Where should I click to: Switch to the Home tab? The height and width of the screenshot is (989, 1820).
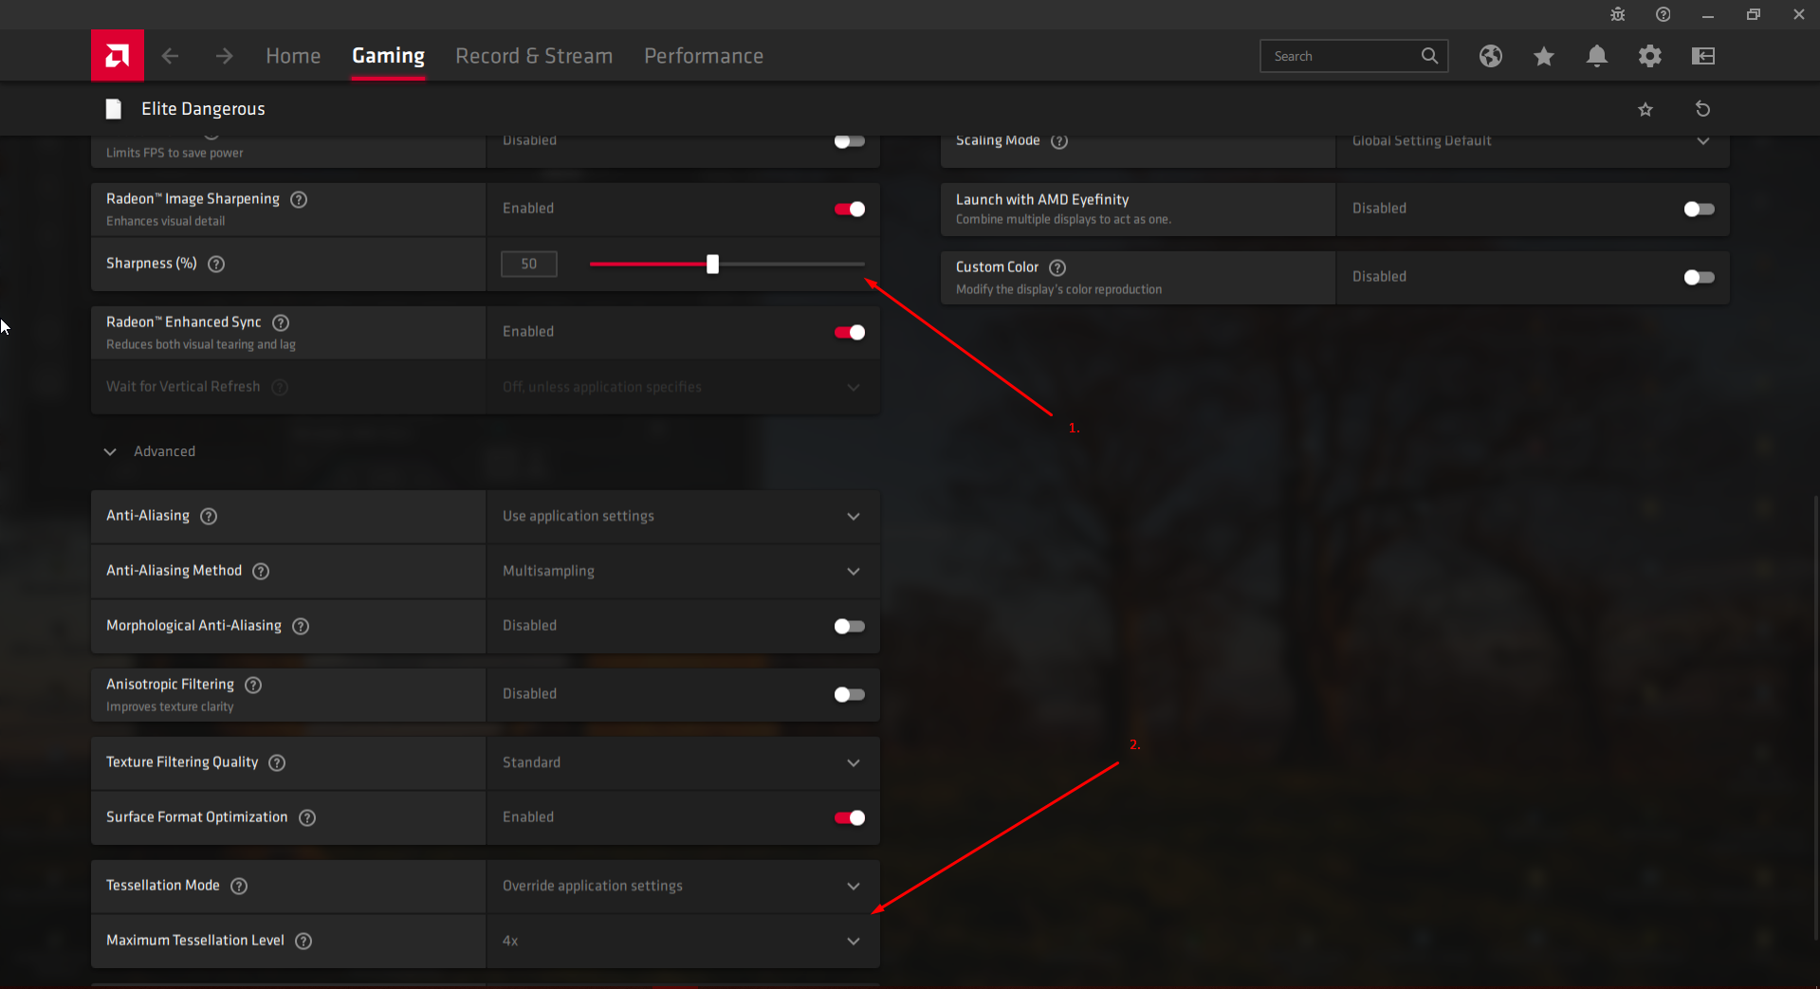click(293, 56)
